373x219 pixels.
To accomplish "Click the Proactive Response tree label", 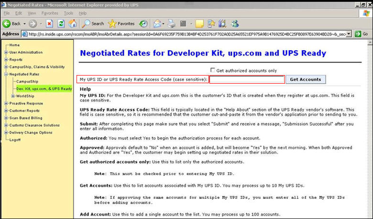I will [x=26, y=103].
